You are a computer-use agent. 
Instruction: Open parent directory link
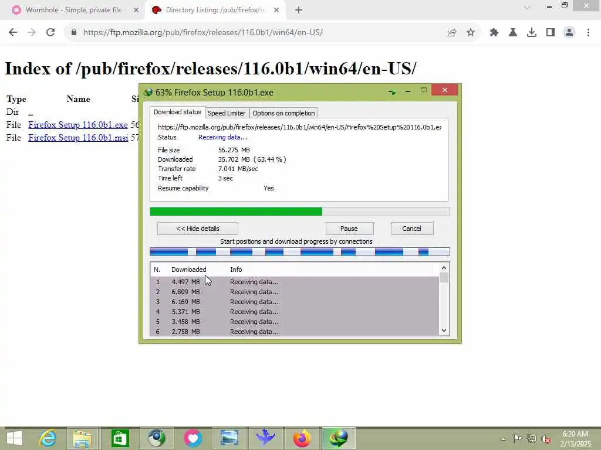click(x=31, y=112)
